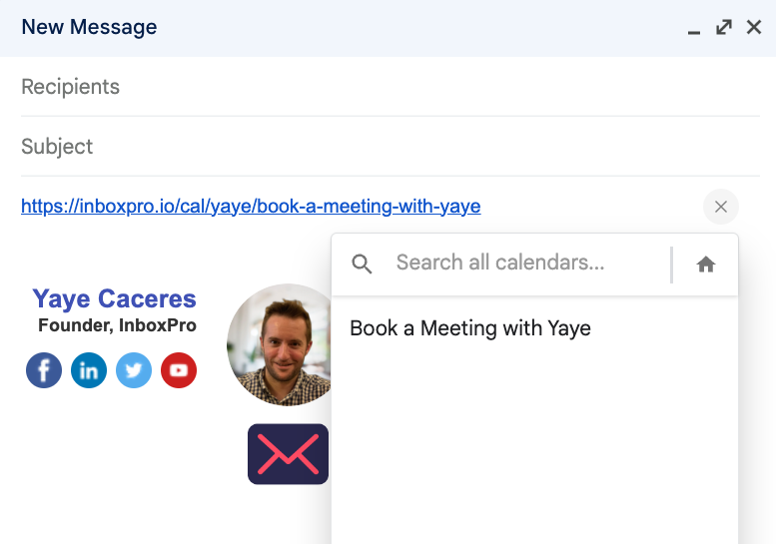Minimize the New Message window
776x544 pixels.
coord(694,29)
